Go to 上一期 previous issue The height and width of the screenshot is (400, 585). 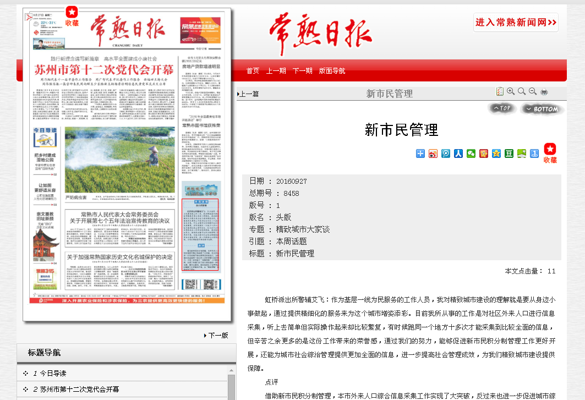(x=276, y=71)
